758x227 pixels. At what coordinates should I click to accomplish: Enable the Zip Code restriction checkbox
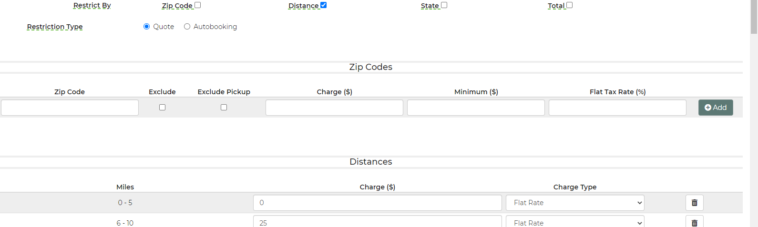[197, 5]
